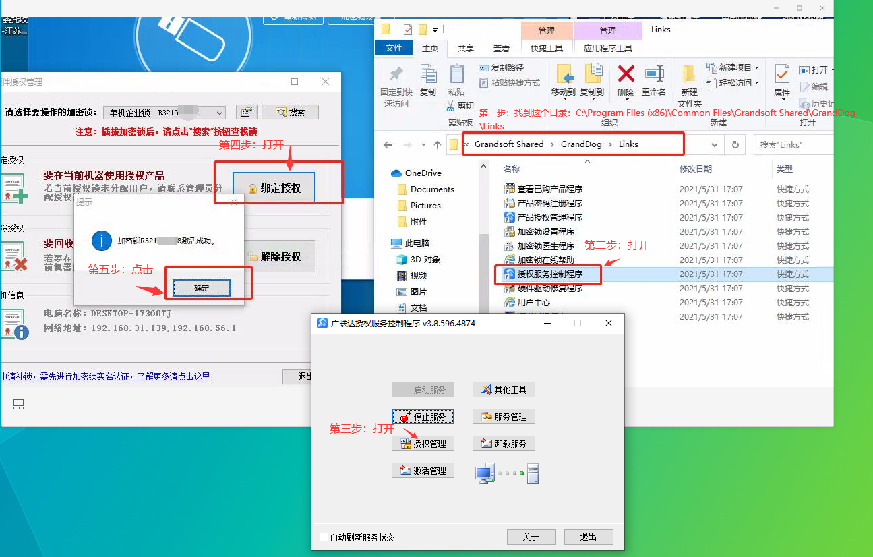Open 激活管理 in the service control program
873x557 pixels.
pos(423,471)
